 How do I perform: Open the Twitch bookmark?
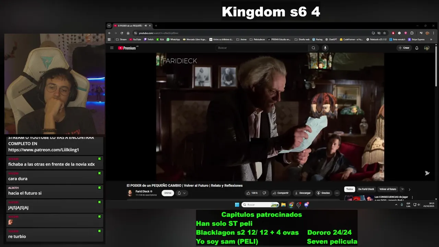[x=149, y=39]
